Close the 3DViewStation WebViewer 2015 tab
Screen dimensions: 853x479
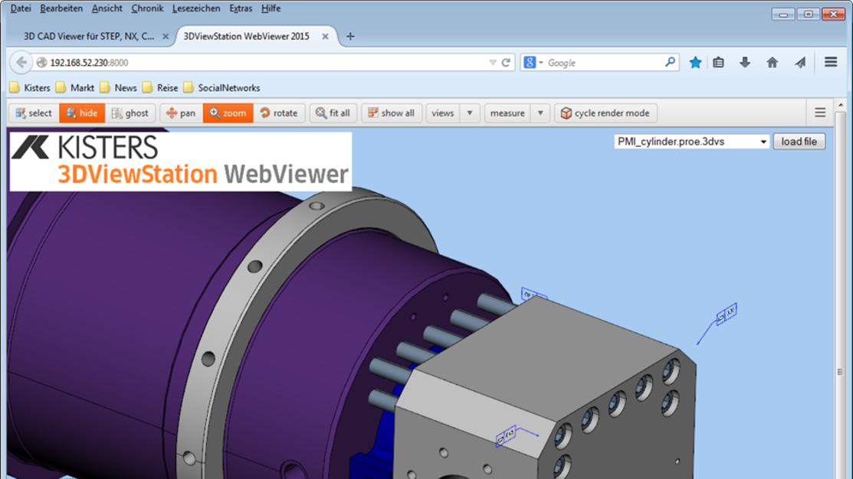pyautogui.click(x=325, y=37)
